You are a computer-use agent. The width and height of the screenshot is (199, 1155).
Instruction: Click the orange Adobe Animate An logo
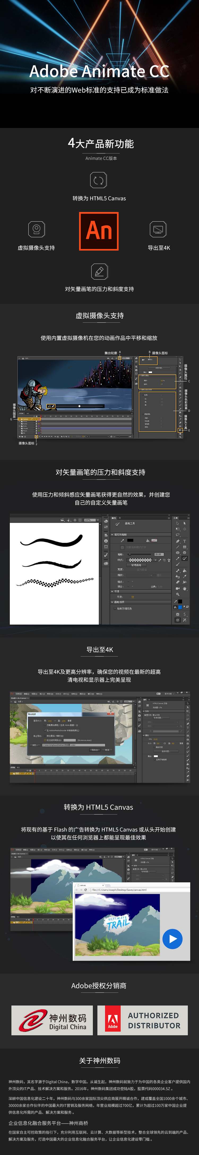point(99,231)
